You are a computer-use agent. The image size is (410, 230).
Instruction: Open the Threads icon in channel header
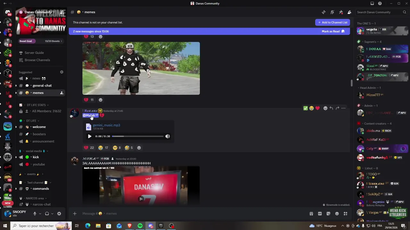(324, 12)
